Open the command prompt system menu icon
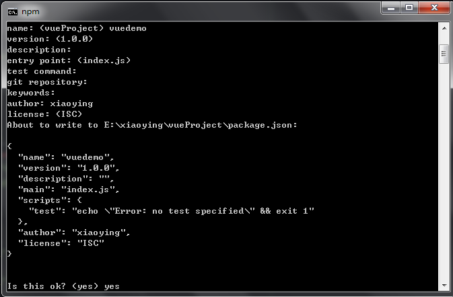The height and width of the screenshot is (297, 453). (12, 12)
